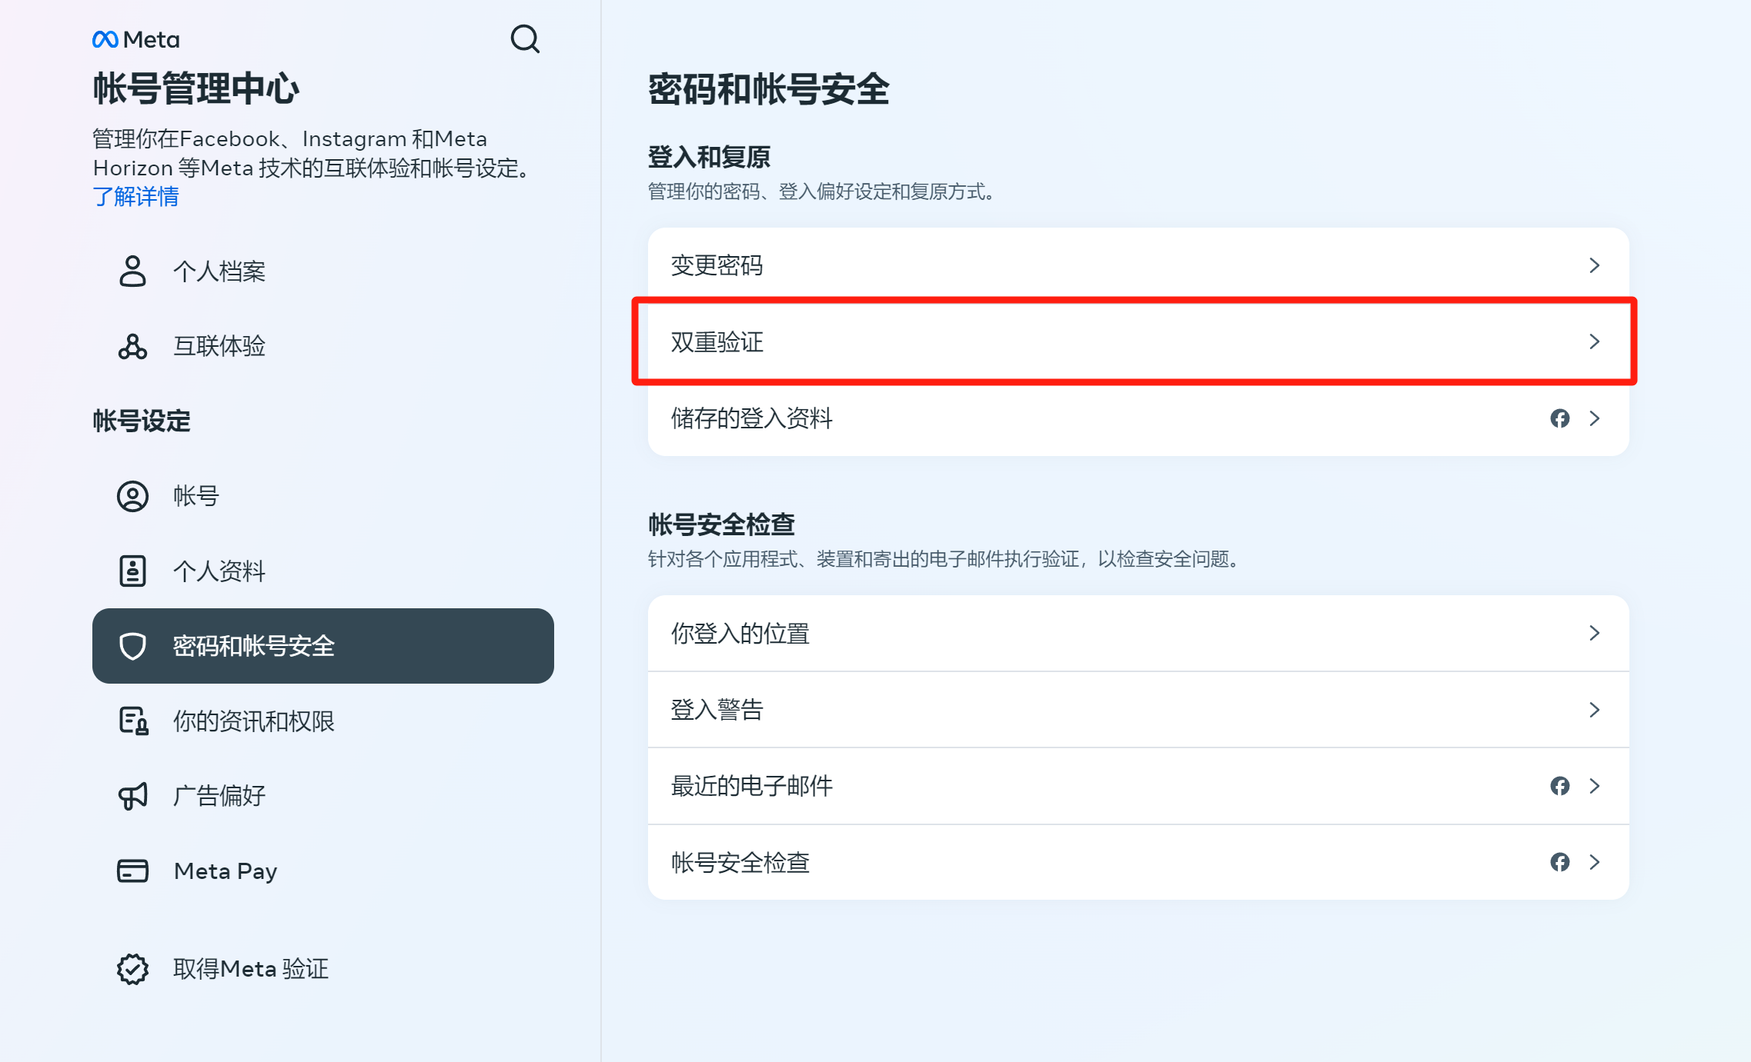
Task: Open 储存的登入资料
Action: point(1138,418)
